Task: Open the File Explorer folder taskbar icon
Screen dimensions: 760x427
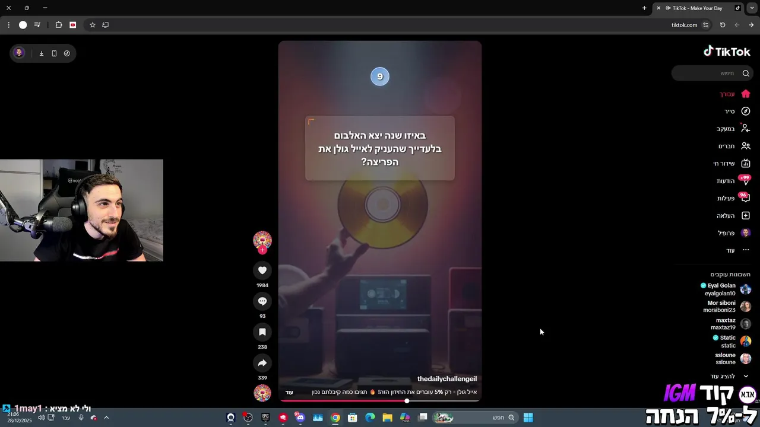Action: (x=387, y=418)
